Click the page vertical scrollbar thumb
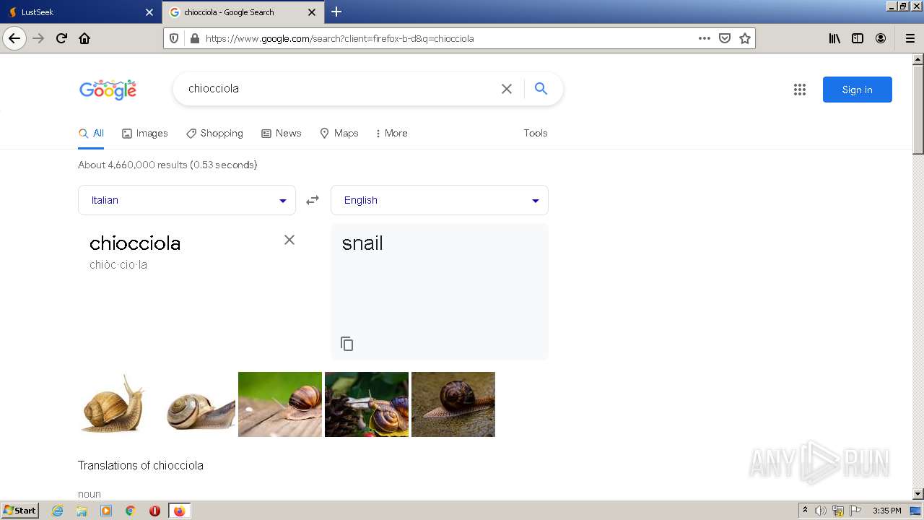The width and height of the screenshot is (924, 520). (x=918, y=109)
